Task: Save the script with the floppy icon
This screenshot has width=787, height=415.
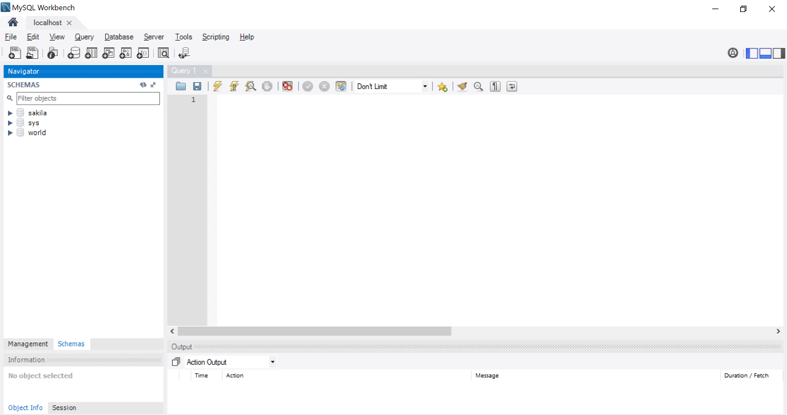Action: point(197,86)
